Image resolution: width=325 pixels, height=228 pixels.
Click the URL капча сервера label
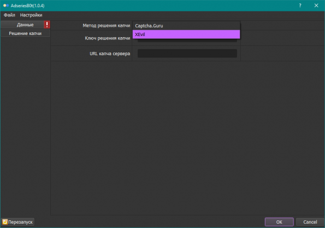[x=110, y=54]
